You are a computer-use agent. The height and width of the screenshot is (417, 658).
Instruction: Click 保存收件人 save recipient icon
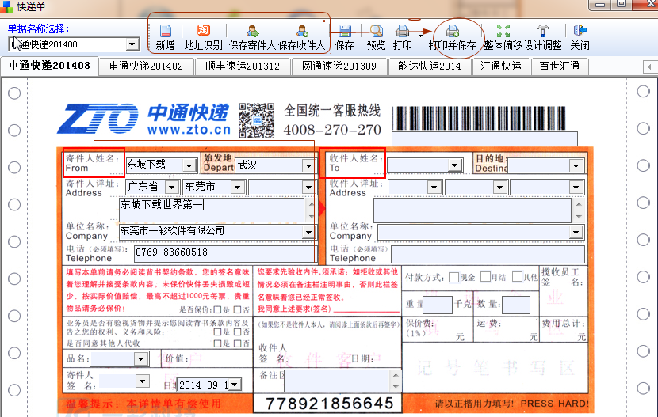click(301, 32)
